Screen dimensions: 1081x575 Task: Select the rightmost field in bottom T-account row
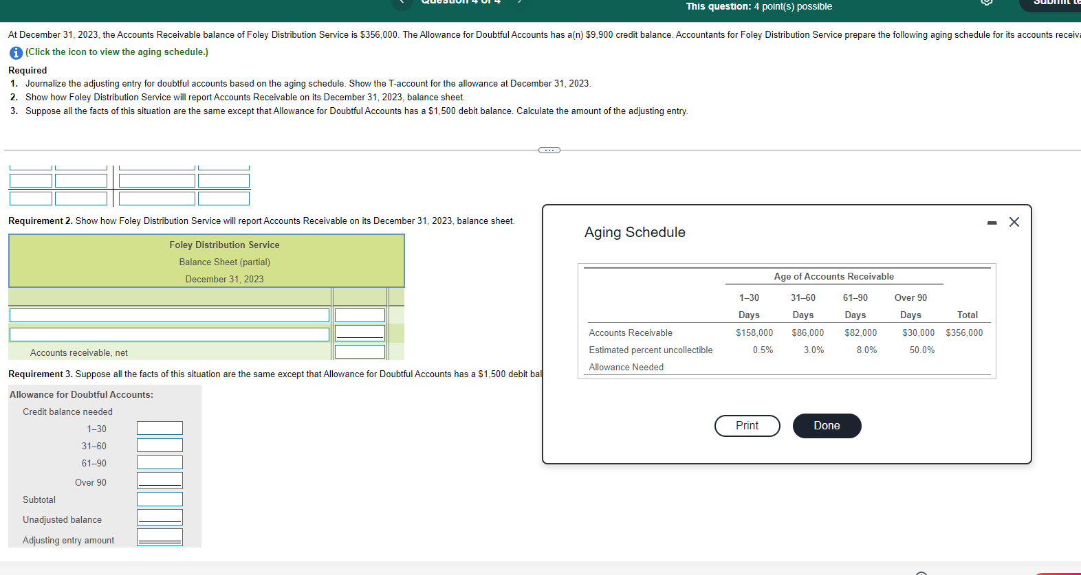click(x=223, y=199)
